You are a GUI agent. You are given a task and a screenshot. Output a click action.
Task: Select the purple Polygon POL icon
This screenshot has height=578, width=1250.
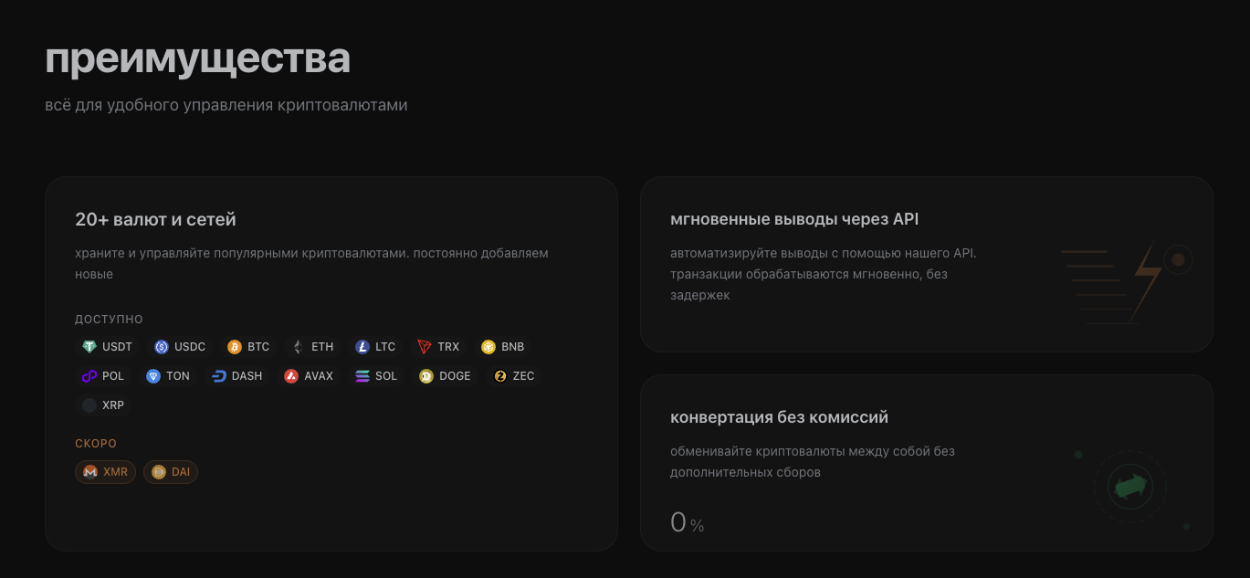pyautogui.click(x=89, y=376)
